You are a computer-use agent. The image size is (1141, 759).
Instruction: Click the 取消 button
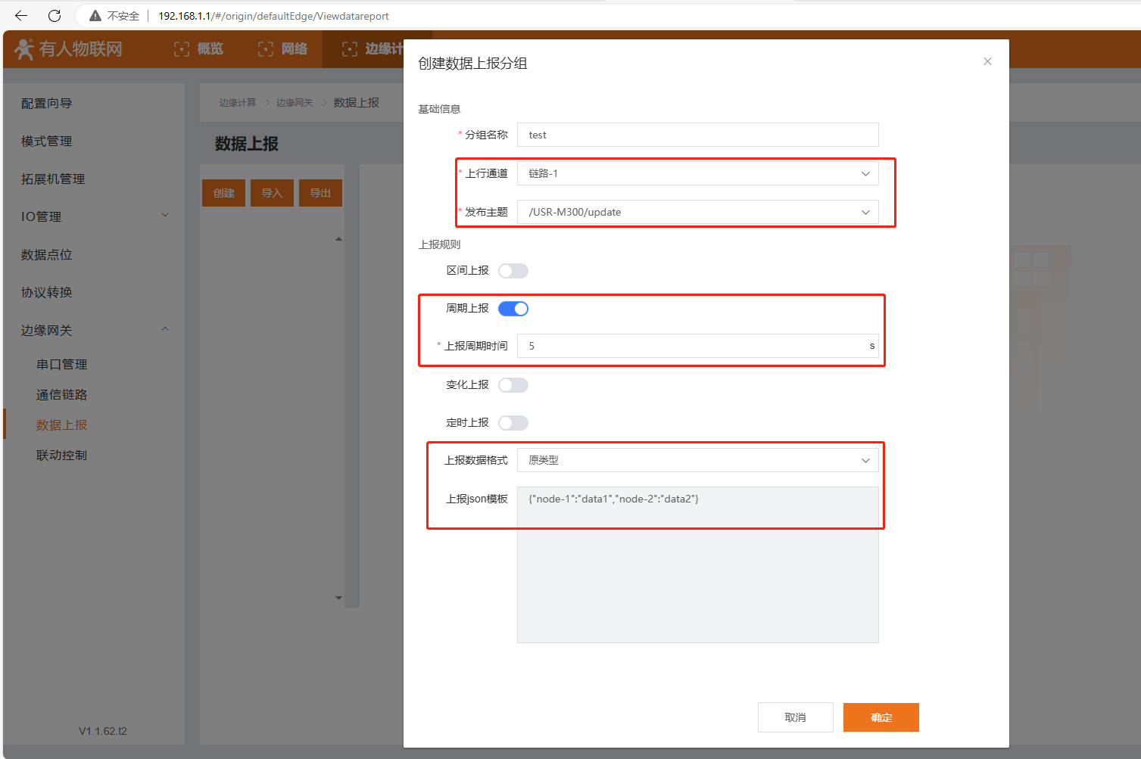pyautogui.click(x=795, y=717)
